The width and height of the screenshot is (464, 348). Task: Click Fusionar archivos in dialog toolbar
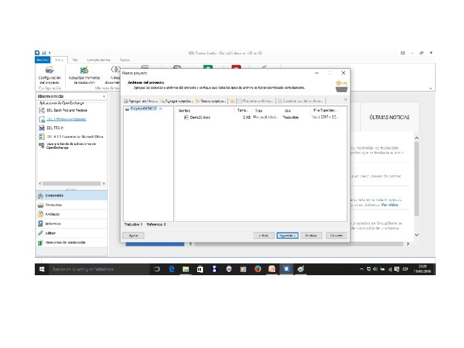point(256,101)
